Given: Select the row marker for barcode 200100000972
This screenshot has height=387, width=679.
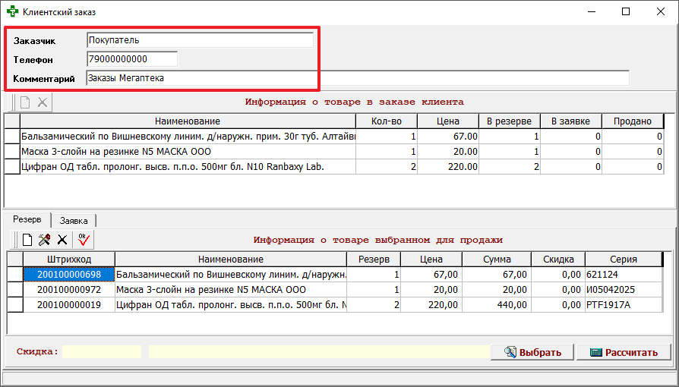Looking at the screenshot, I should 14,289.
